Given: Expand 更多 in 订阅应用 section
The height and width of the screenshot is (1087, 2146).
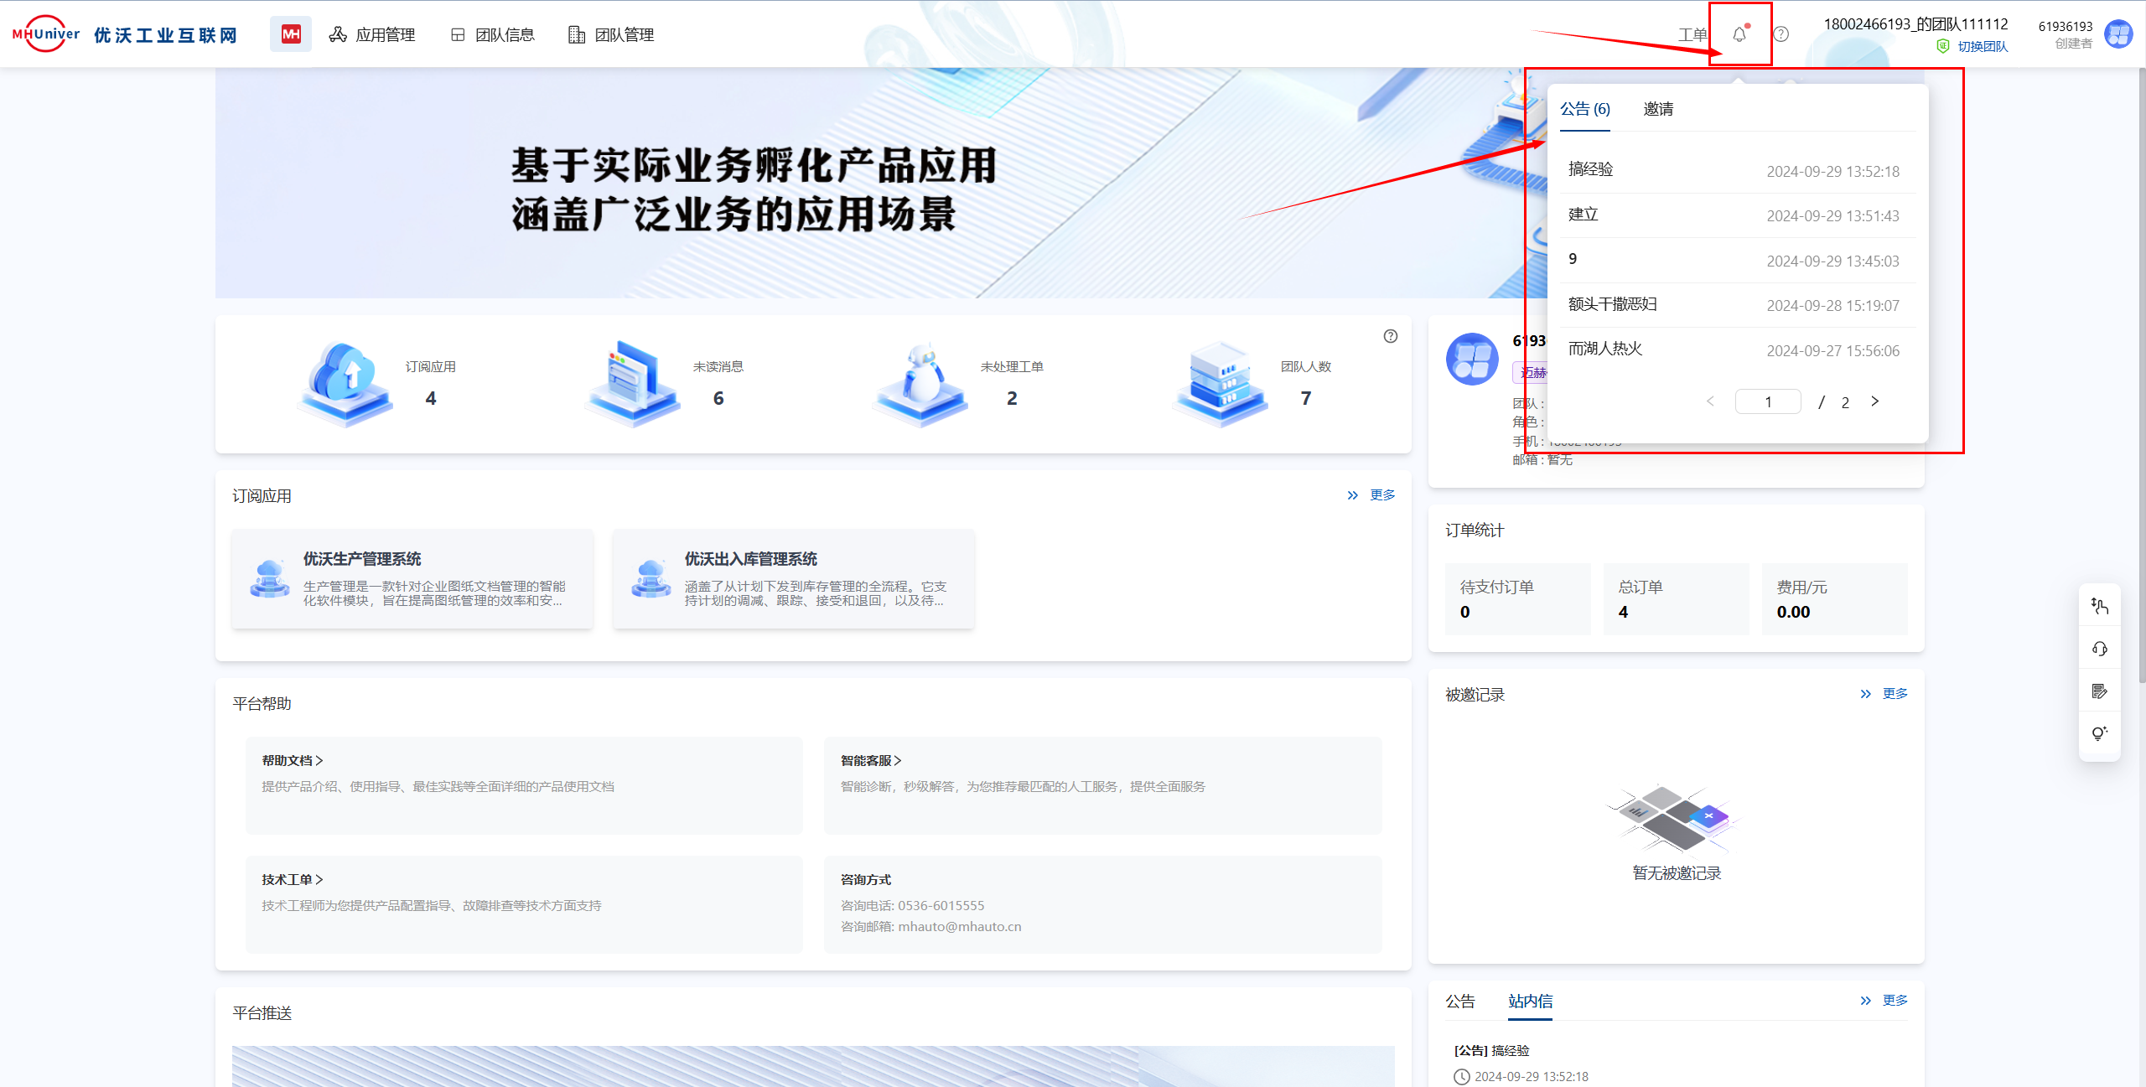Looking at the screenshot, I should point(1381,495).
